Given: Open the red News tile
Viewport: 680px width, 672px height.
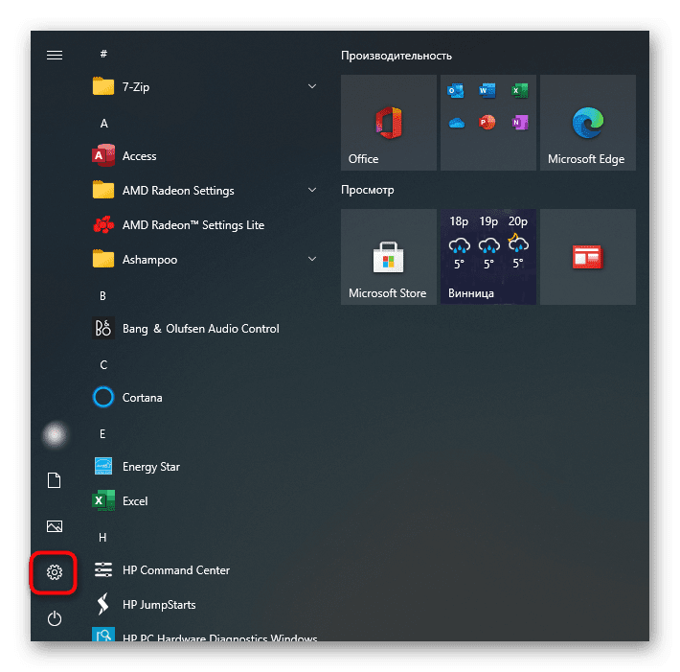Looking at the screenshot, I should point(588,257).
